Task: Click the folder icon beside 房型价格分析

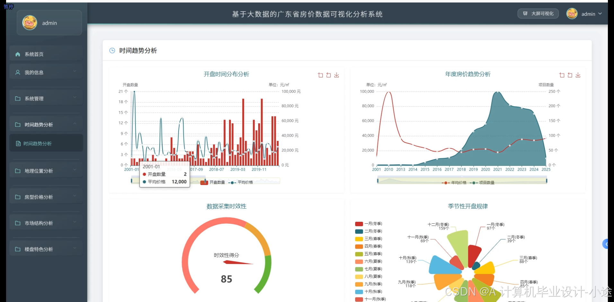Action: point(18,197)
